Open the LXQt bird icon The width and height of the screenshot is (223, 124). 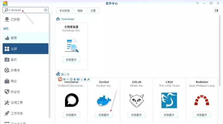pyautogui.click(x=169, y=100)
